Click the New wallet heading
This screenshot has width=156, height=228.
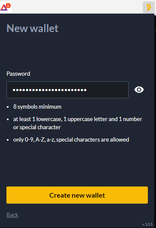33,28
